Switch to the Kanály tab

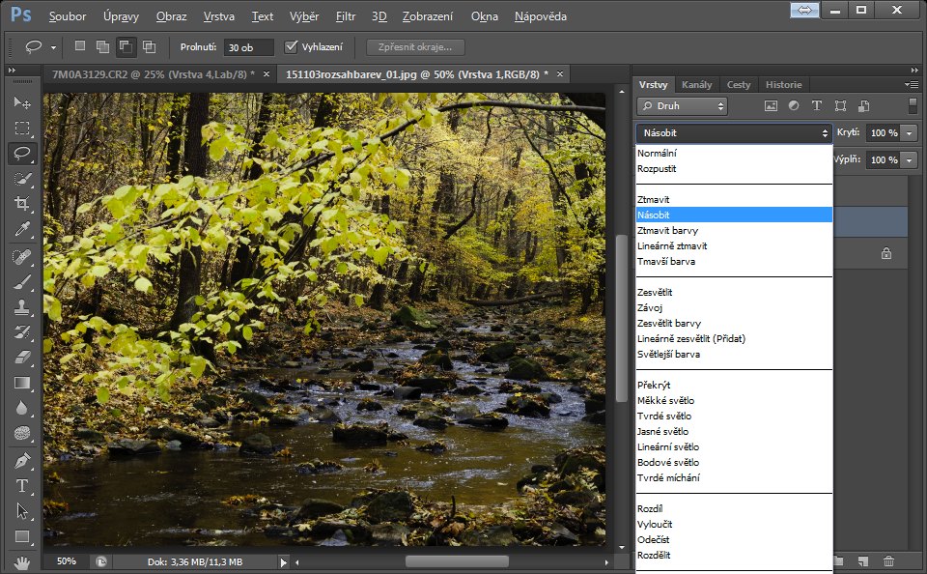(696, 85)
